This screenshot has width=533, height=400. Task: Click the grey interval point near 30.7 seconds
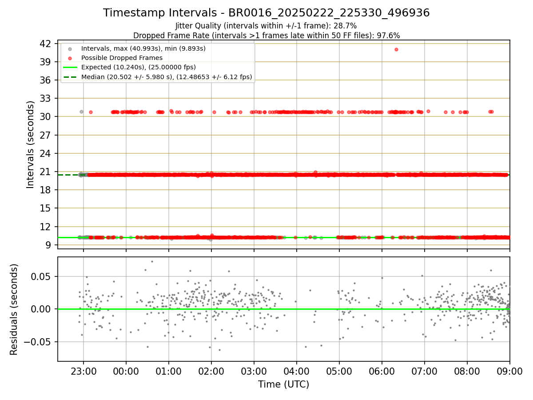click(81, 112)
